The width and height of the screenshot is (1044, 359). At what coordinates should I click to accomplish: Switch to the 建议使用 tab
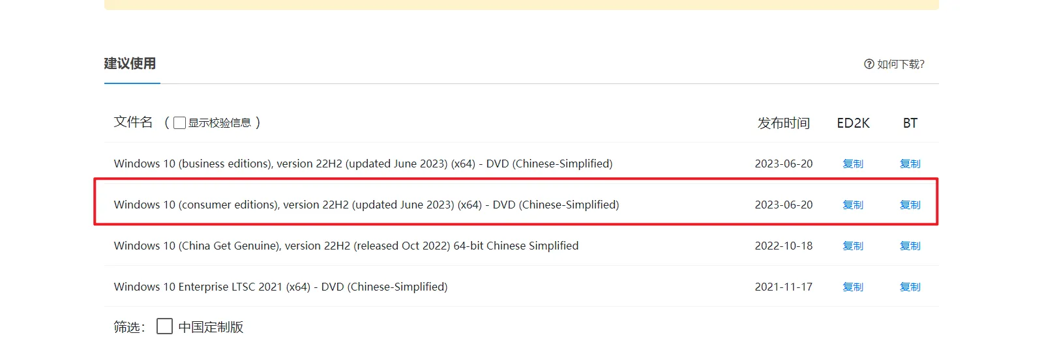(130, 64)
